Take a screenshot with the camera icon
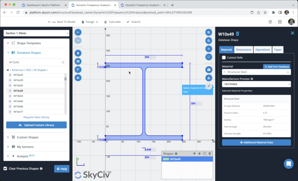The height and width of the screenshot is (181, 298). point(209,70)
